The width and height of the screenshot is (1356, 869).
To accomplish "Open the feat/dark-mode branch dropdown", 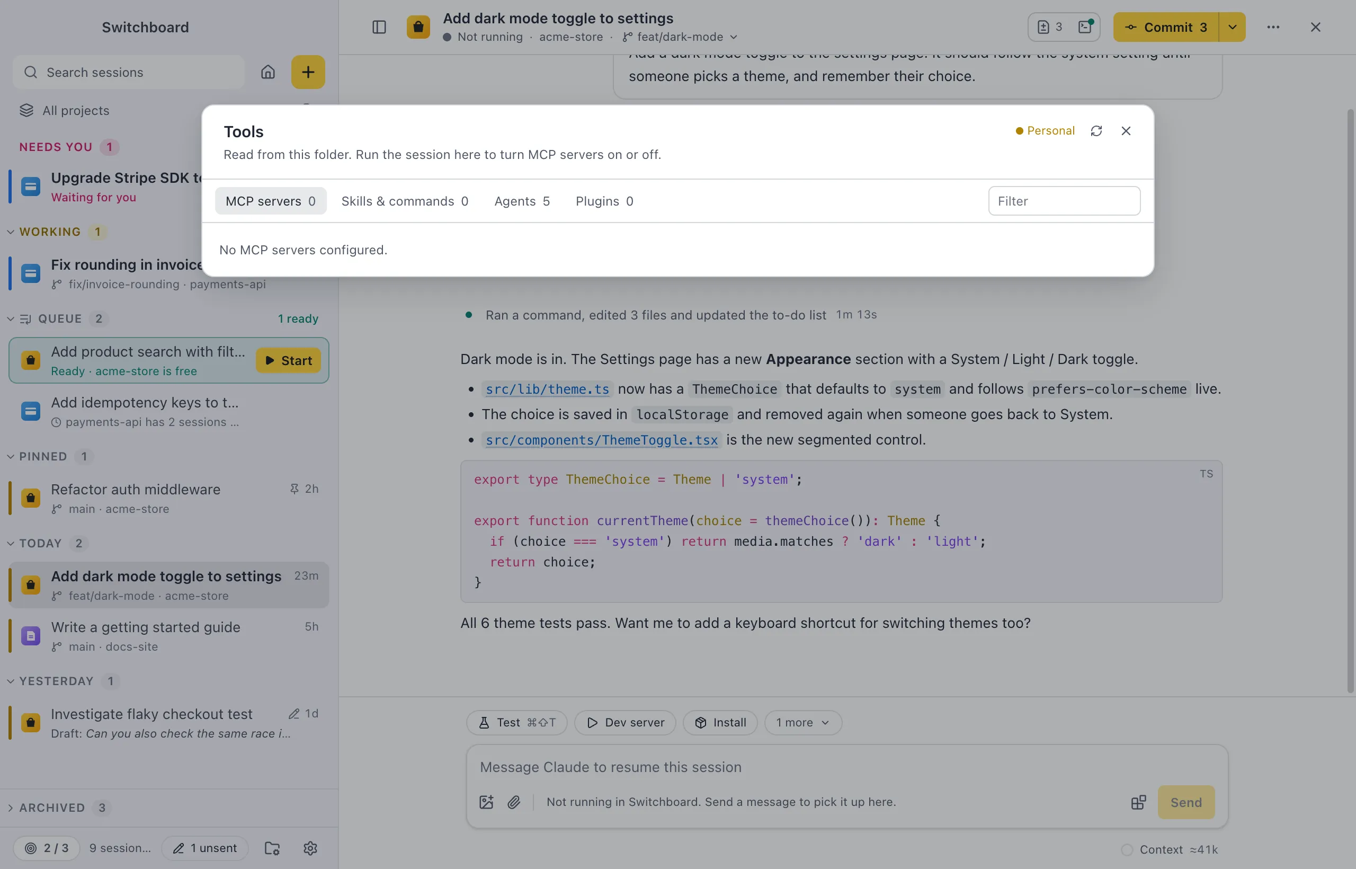I will click(680, 37).
